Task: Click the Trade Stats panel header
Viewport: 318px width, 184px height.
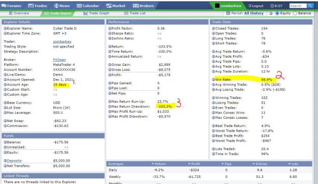Action: click(261, 22)
